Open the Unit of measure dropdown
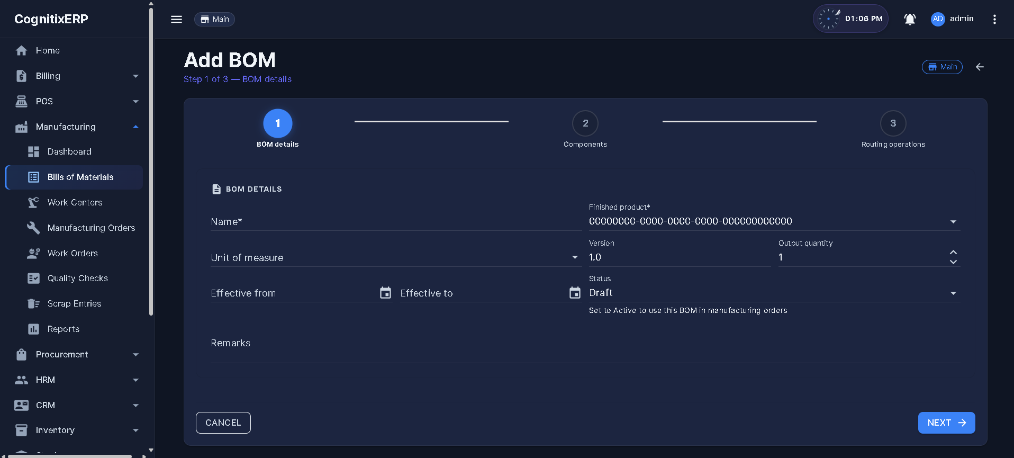 (396, 257)
